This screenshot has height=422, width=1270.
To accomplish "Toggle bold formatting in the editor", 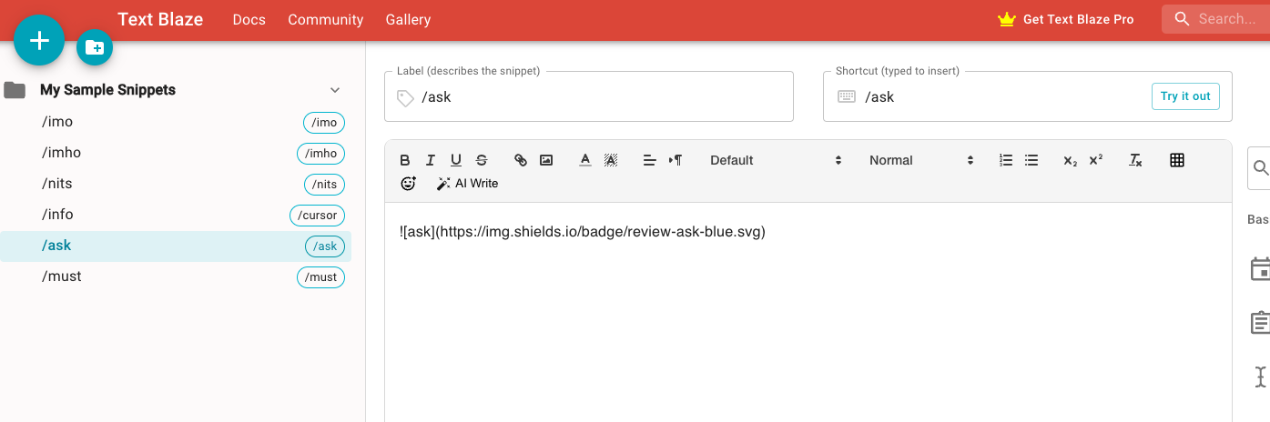I will (x=405, y=160).
